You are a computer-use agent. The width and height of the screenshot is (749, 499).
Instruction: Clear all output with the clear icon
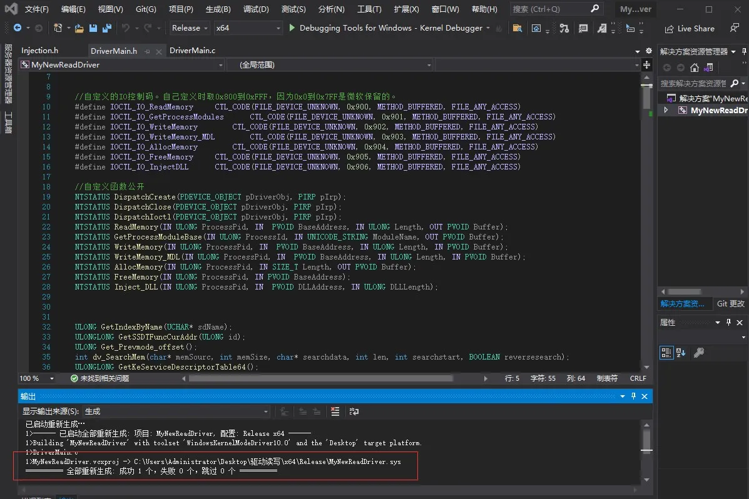pyautogui.click(x=335, y=411)
